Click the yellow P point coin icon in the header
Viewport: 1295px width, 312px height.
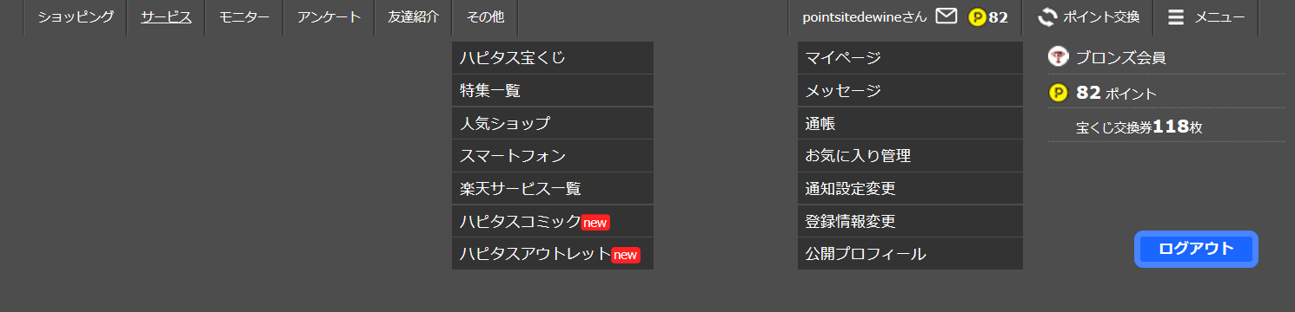977,17
